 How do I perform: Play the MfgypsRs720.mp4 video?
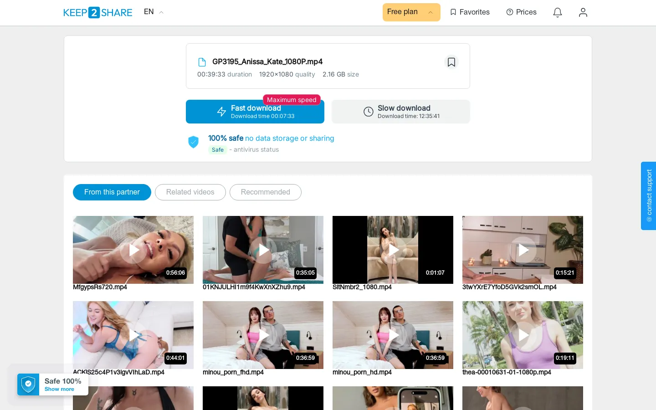click(133, 250)
